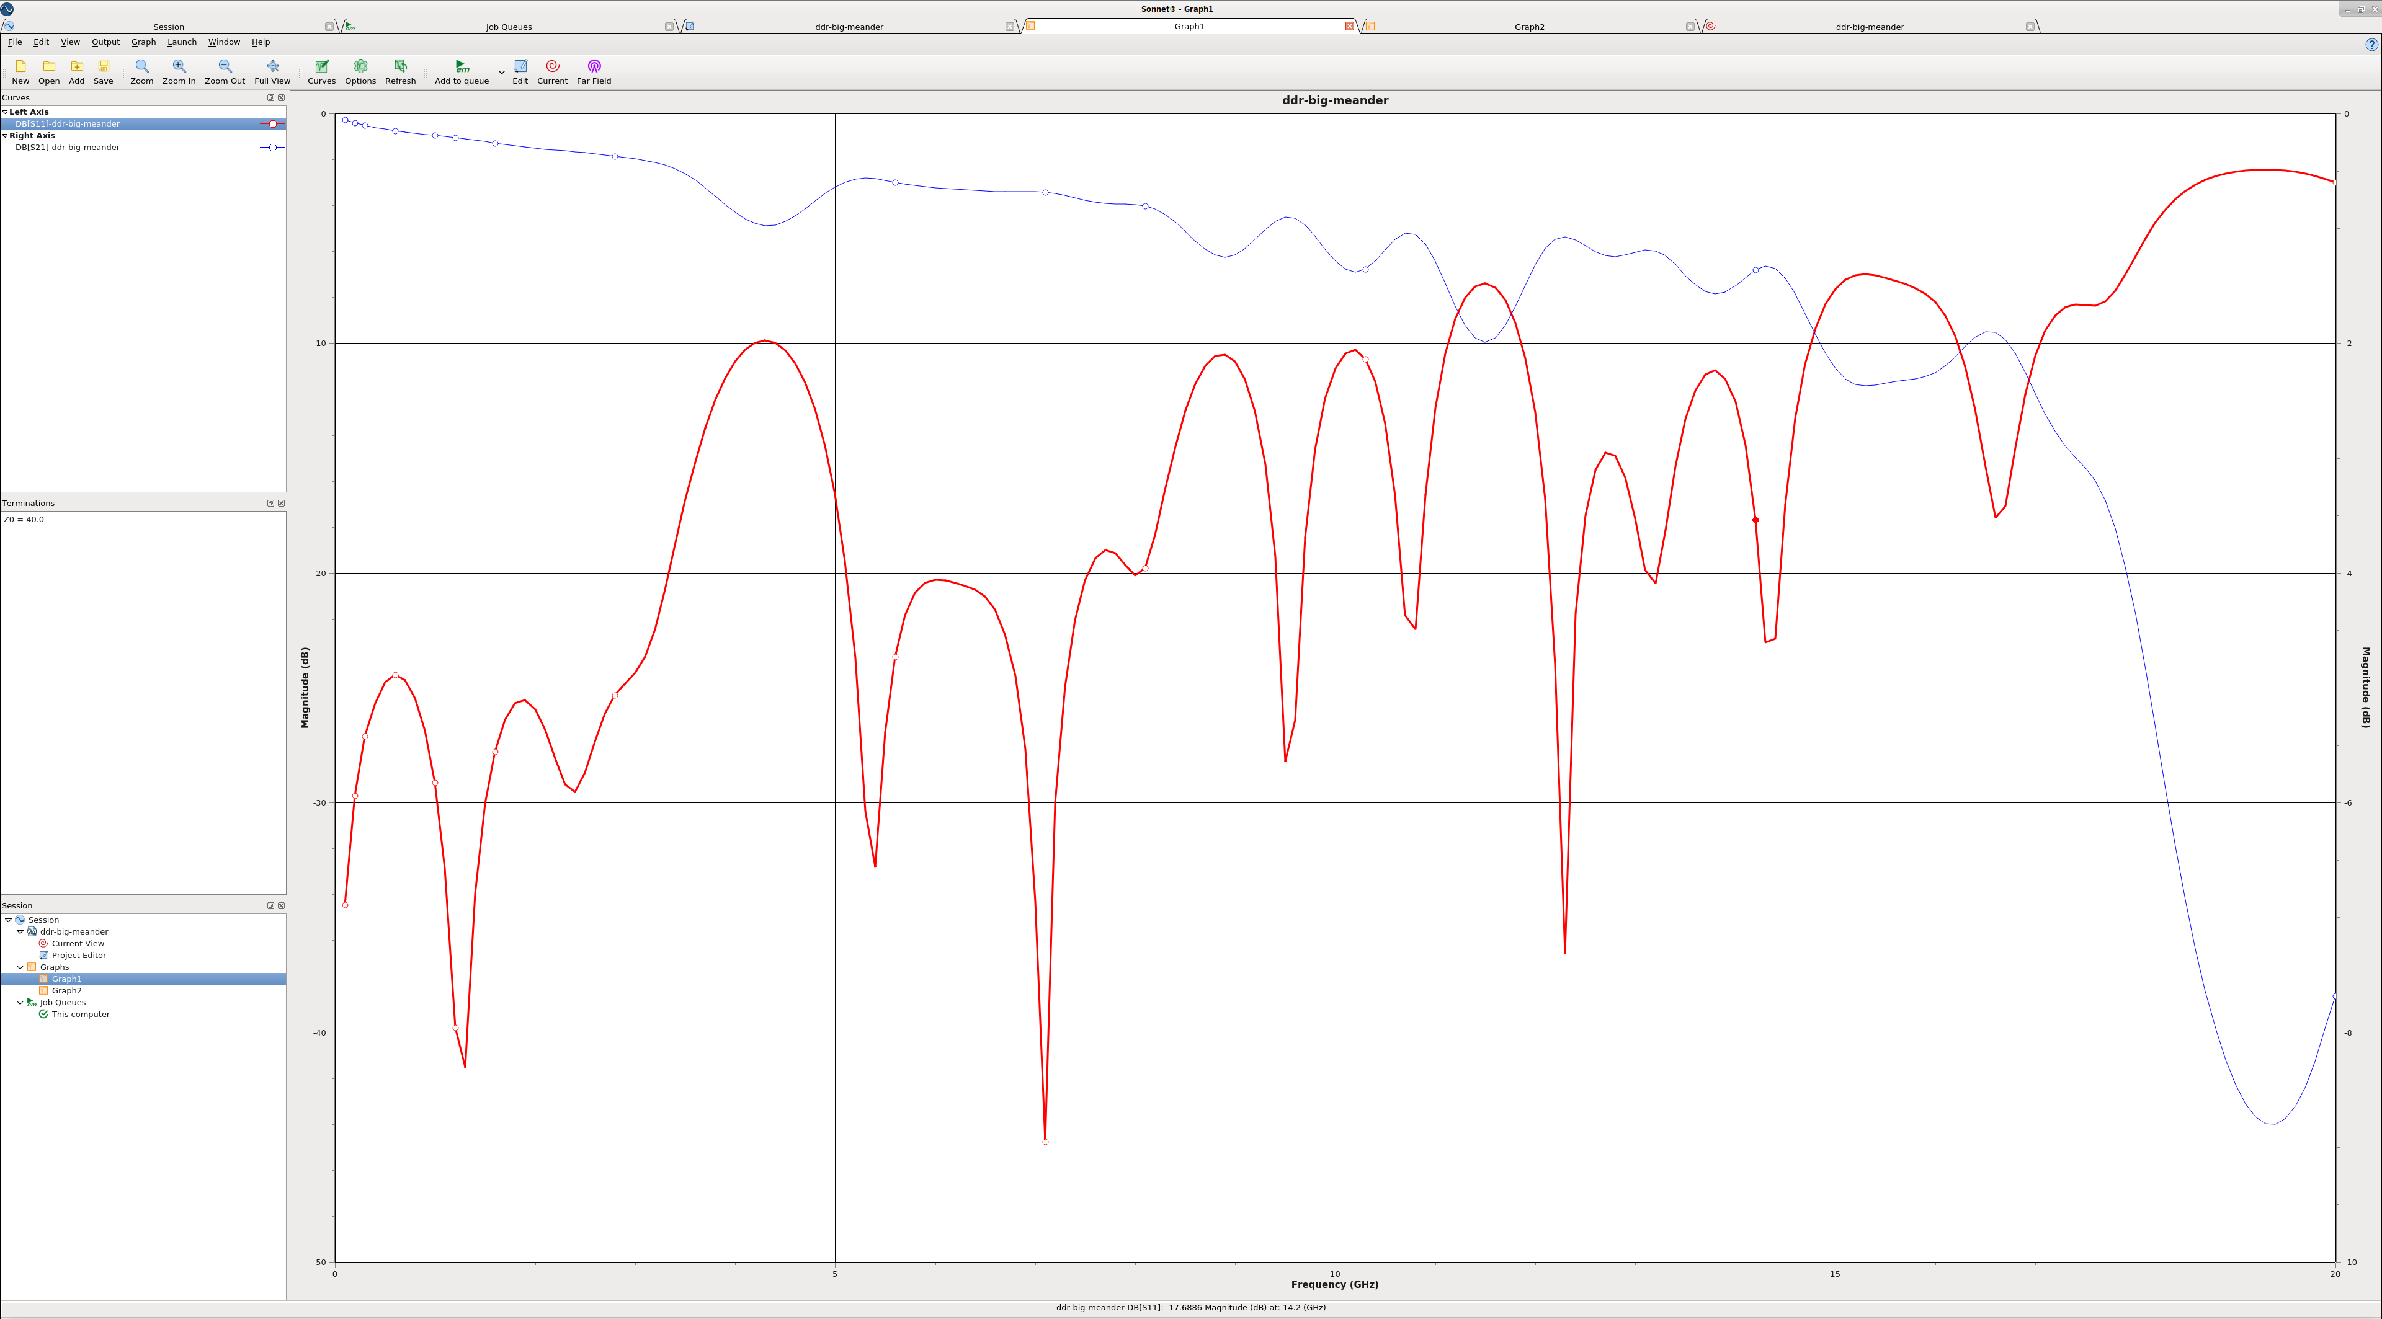Collapse the Session tree root
This screenshot has width=2382, height=1319.
pos(8,921)
